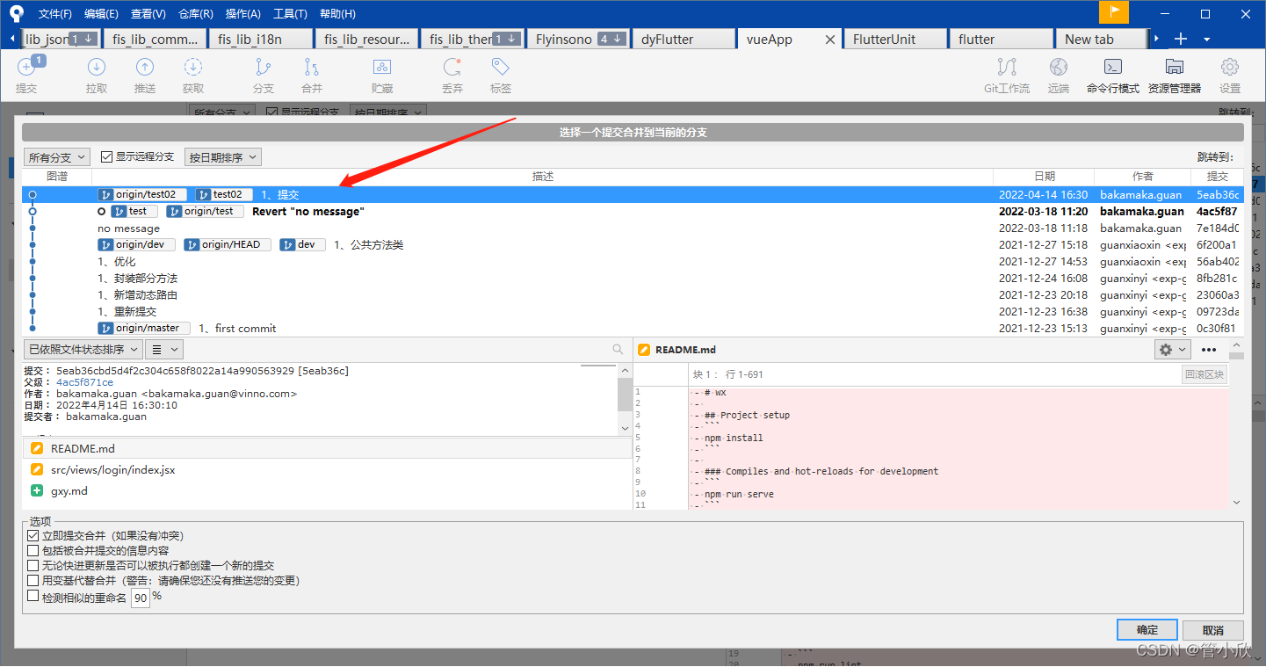Toggle 显示远程分支 checkbox
The width and height of the screenshot is (1266, 667).
pyautogui.click(x=107, y=156)
